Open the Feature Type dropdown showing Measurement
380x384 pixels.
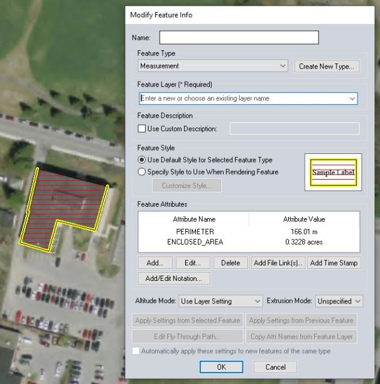tap(213, 66)
